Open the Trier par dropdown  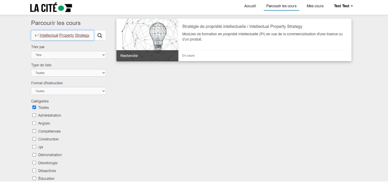[x=68, y=55]
